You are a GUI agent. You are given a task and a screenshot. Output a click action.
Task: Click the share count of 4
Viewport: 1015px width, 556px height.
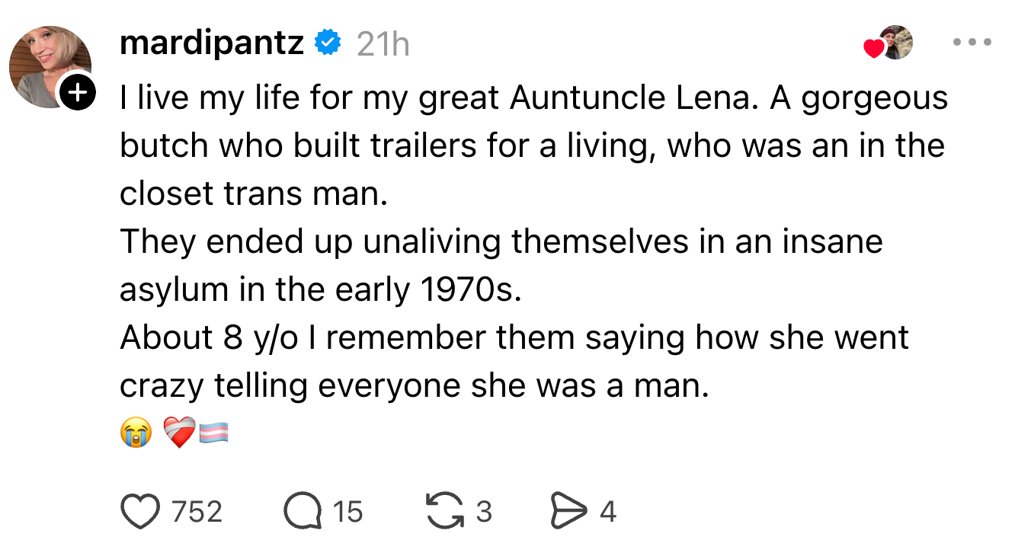pos(607,512)
